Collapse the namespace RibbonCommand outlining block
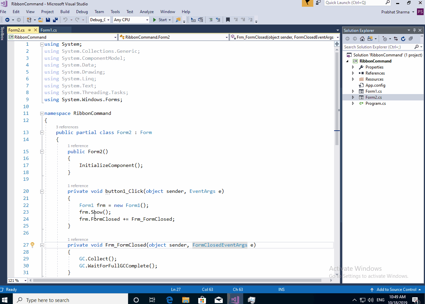This screenshot has width=425, height=304. click(42, 114)
